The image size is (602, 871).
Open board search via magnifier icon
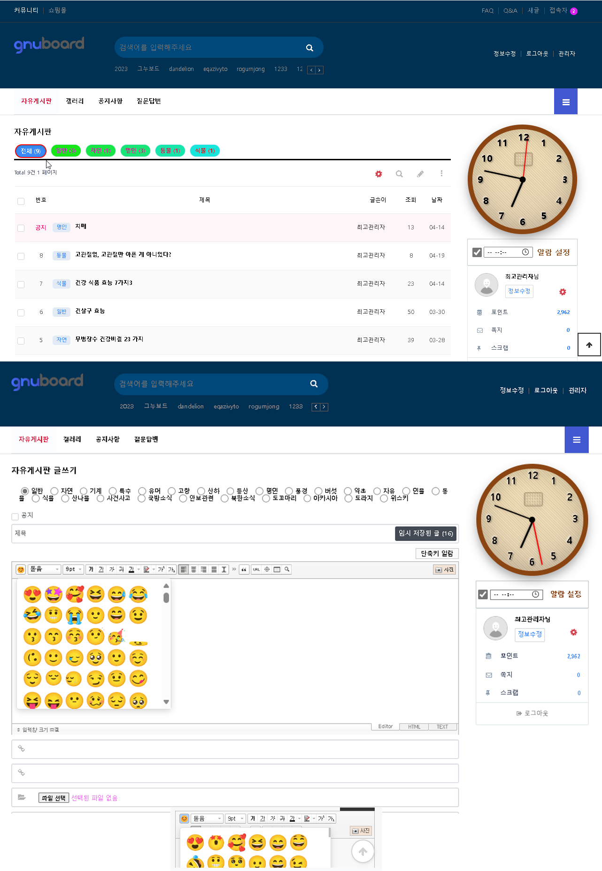click(399, 174)
